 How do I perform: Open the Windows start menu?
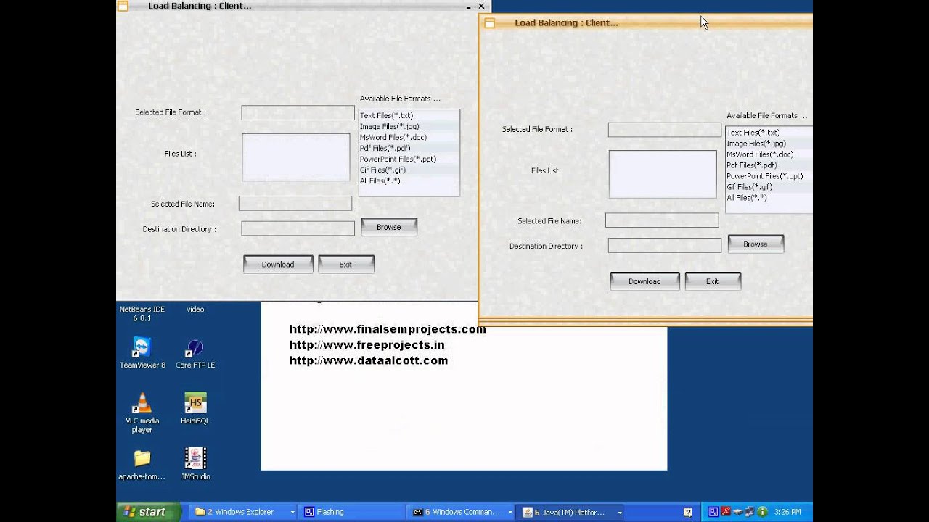[x=150, y=512]
